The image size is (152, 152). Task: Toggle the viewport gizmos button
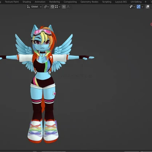pyautogui.click(x=139, y=7)
